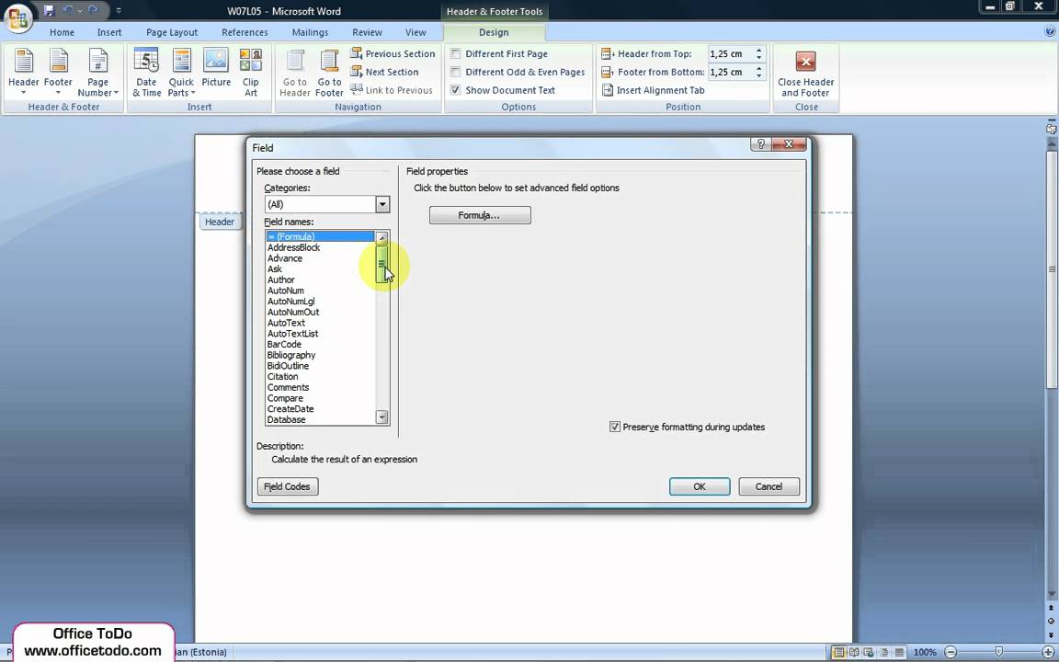This screenshot has height=662, width=1059.
Task: Customize Quick Access Toolbar arrow
Action: [x=119, y=11]
